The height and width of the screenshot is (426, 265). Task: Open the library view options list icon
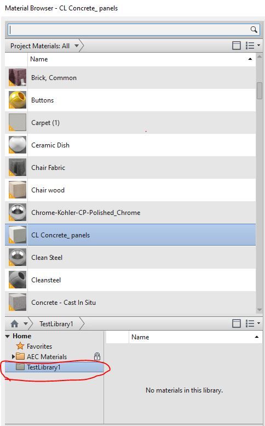click(252, 323)
